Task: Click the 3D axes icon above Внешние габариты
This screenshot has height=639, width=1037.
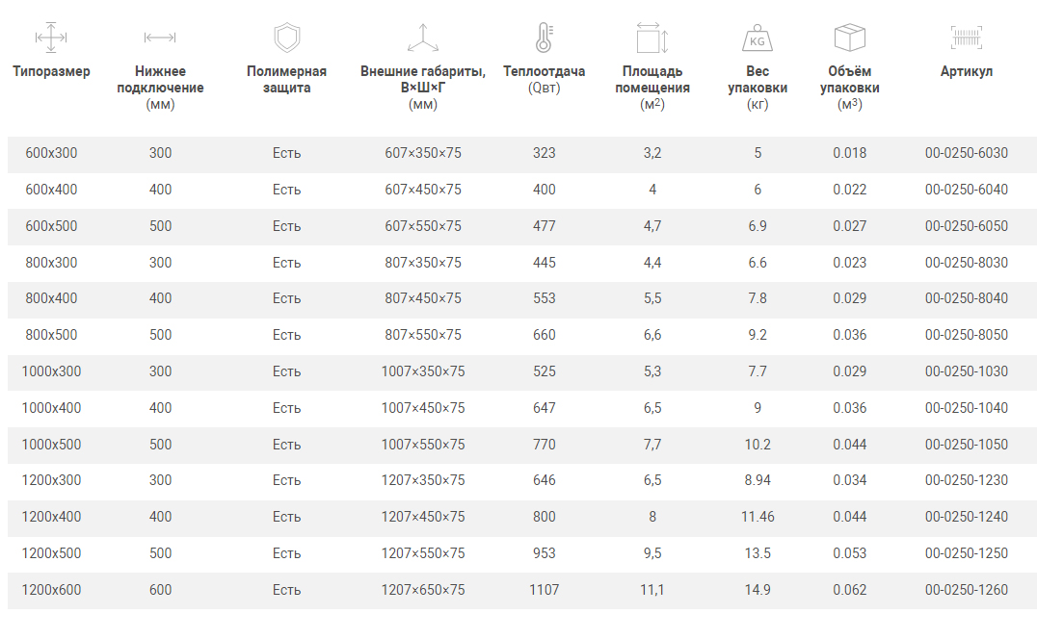Action: click(x=423, y=38)
